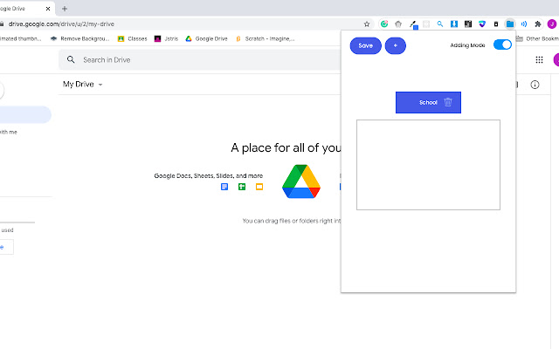Open the Google Drive bookmark
Screen dimensions: 559x349
click(206, 38)
